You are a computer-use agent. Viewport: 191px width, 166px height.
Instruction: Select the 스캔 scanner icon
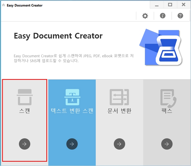pos(25,97)
